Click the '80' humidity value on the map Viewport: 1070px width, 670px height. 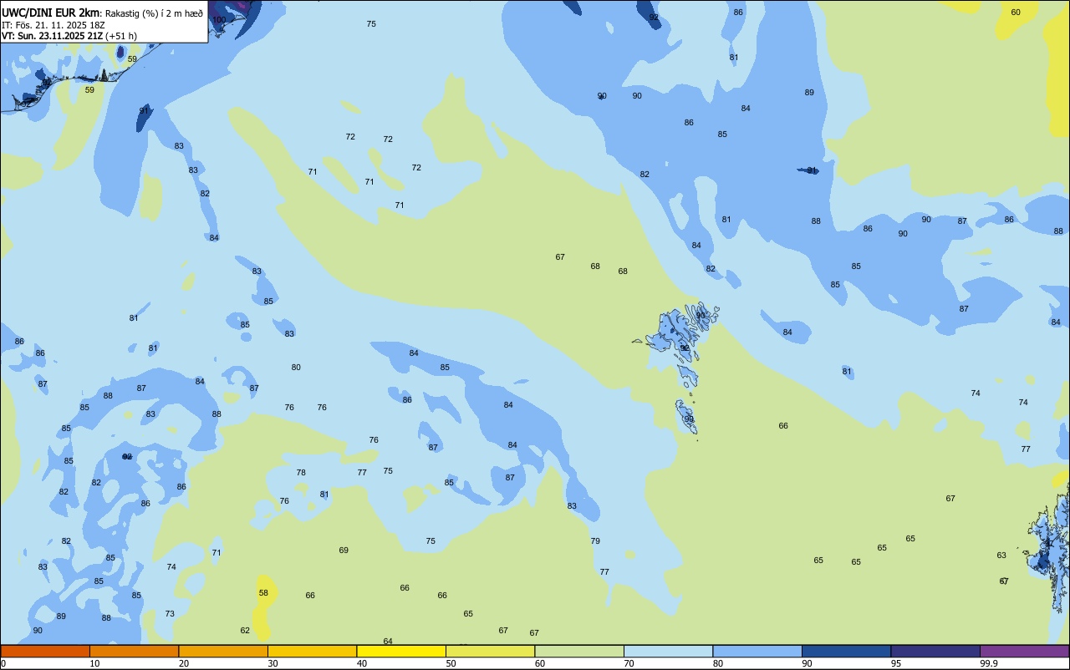pyautogui.click(x=296, y=368)
